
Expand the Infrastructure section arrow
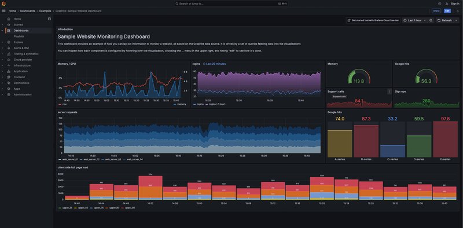(2, 65)
